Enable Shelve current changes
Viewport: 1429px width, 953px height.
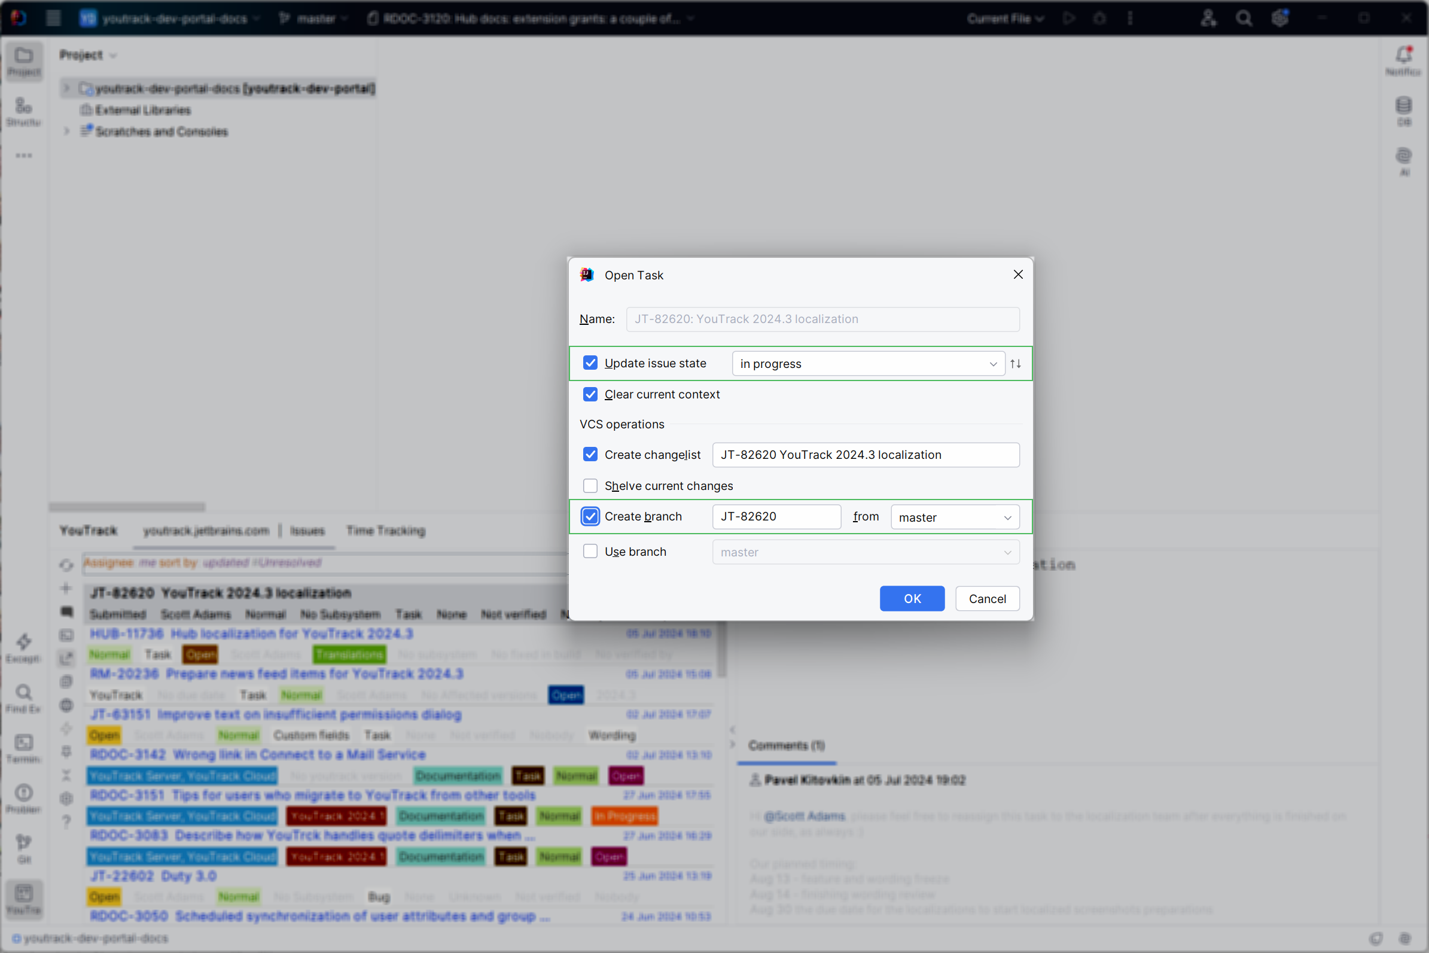[590, 486]
